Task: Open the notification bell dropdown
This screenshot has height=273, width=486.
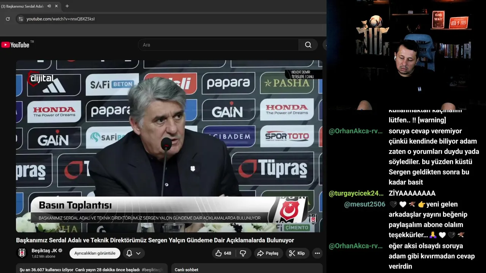Action: (x=133, y=253)
